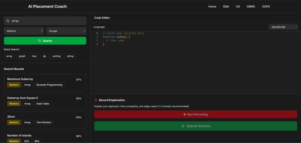Click the Search Results heading

pyautogui.click(x=14, y=69)
